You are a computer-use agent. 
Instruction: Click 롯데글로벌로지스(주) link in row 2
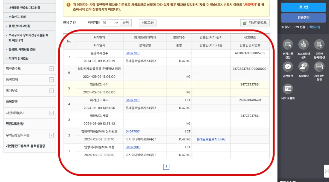point(211,139)
